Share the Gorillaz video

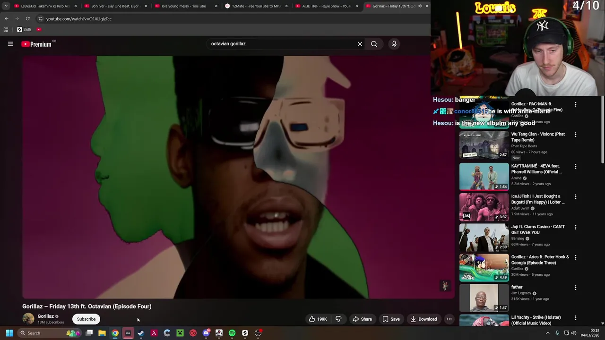tap(362, 319)
